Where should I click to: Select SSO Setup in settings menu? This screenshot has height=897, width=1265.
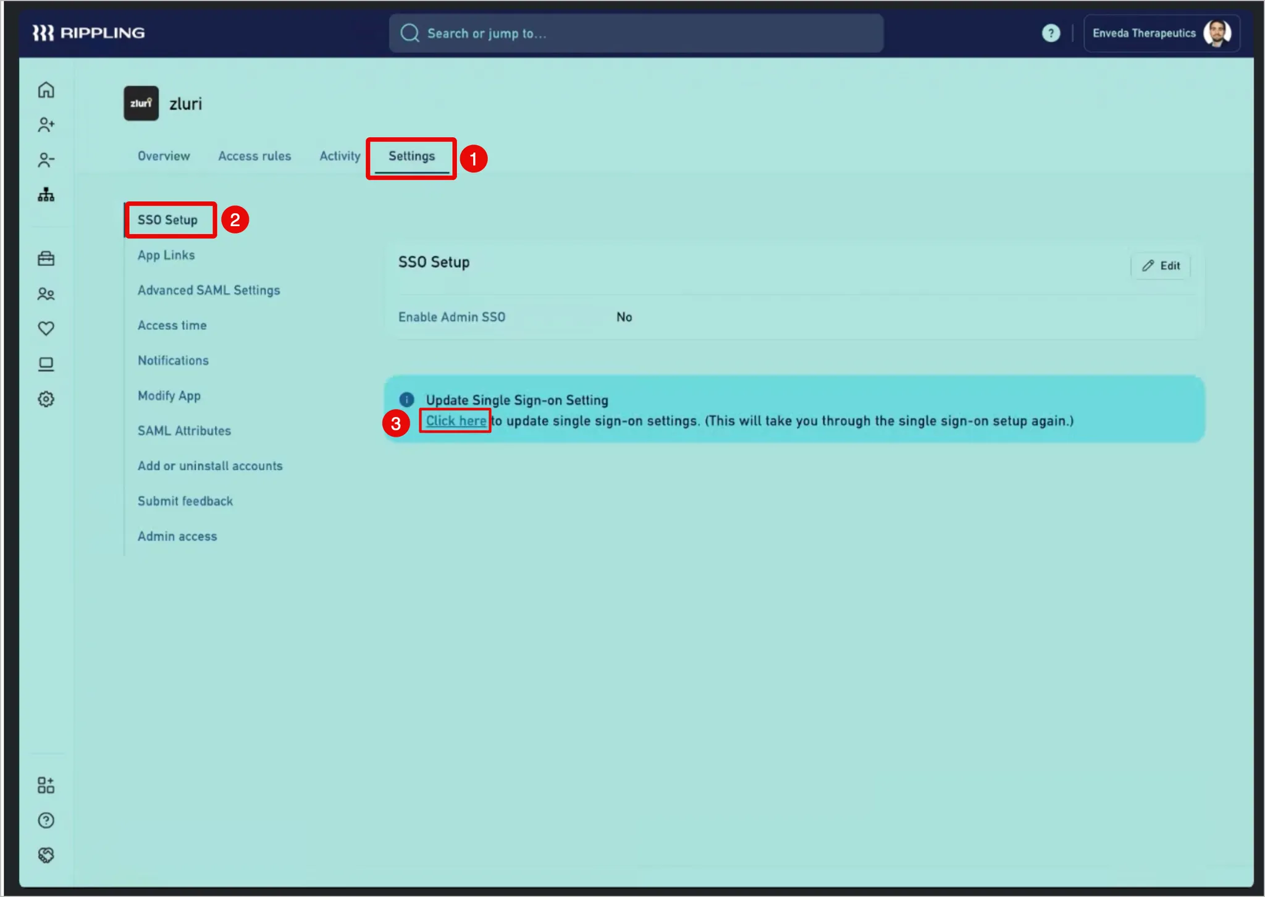[x=167, y=220]
